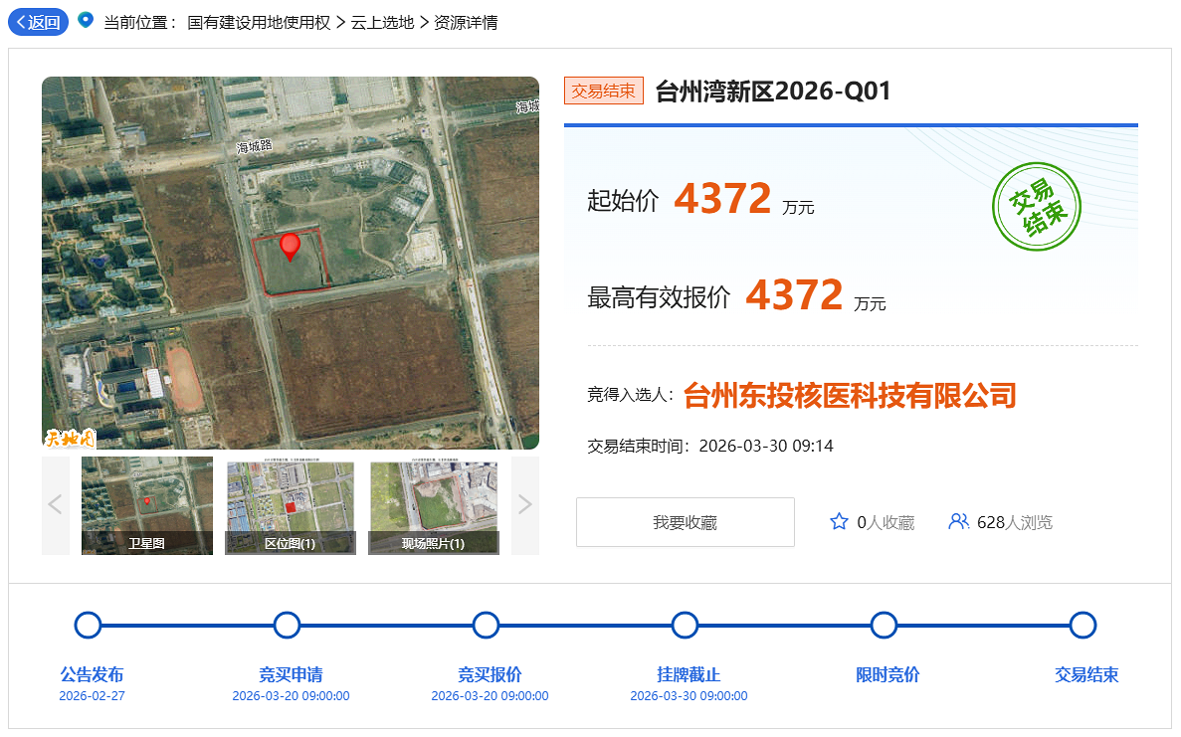Image resolution: width=1181 pixels, height=737 pixels.
Task: Go to 云上选地 breadcrumb
Action: click(x=382, y=22)
